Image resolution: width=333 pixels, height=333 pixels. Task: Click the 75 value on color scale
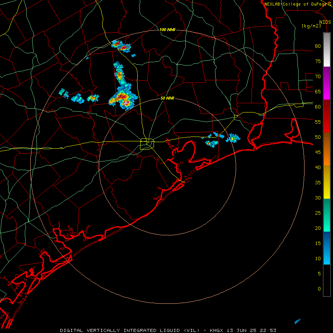click(x=318, y=61)
